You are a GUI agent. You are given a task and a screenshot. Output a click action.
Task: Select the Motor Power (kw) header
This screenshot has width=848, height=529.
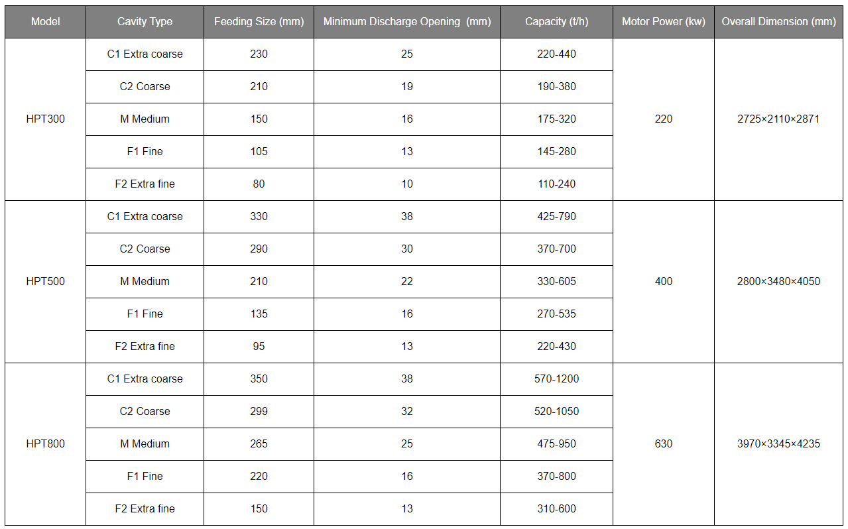663,21
